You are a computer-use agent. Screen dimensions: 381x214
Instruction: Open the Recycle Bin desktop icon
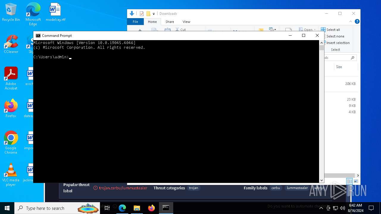click(11, 12)
